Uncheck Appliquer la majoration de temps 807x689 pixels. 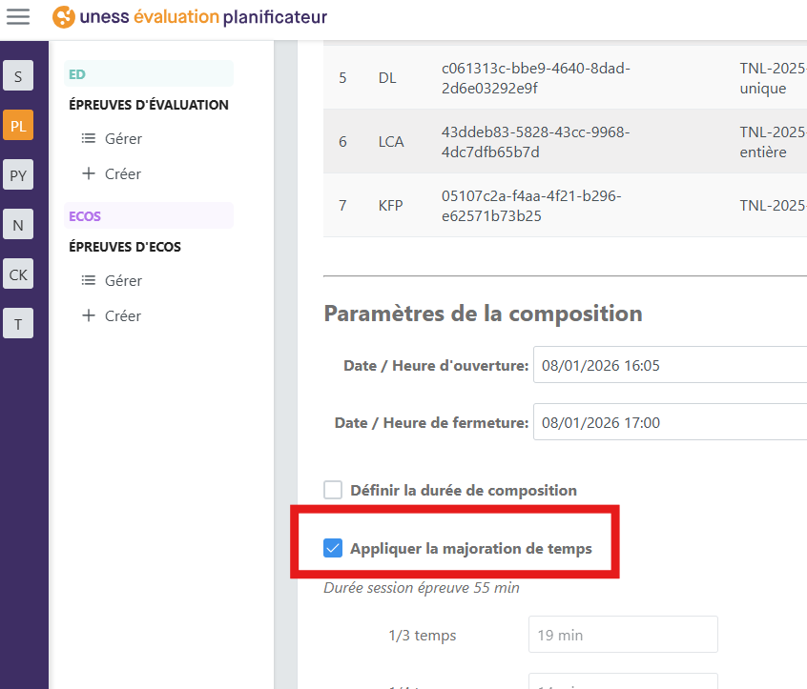tap(333, 548)
